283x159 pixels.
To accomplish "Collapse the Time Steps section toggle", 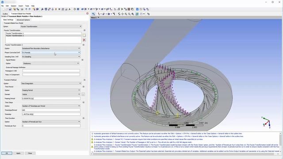I will (x=84, y=102).
